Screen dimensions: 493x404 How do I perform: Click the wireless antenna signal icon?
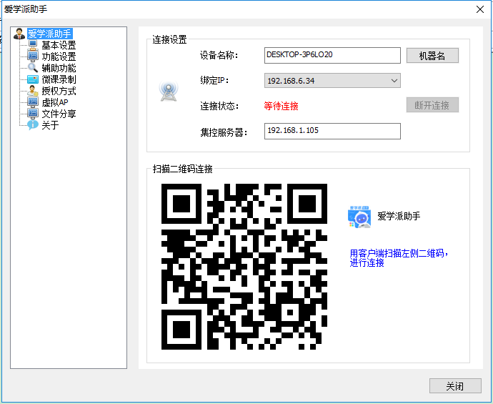(x=169, y=92)
